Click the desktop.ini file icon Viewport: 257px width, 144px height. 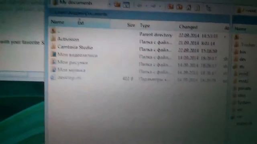[x=53, y=77]
